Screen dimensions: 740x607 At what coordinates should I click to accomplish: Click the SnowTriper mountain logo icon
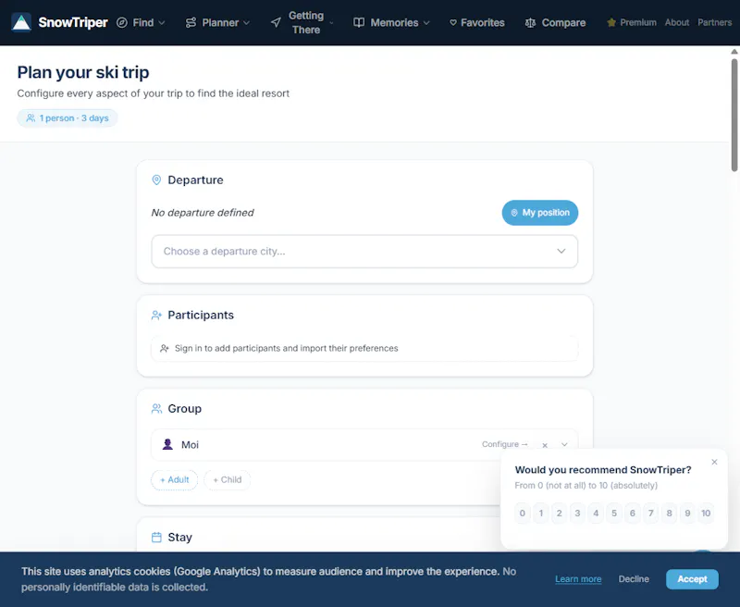[x=21, y=22]
